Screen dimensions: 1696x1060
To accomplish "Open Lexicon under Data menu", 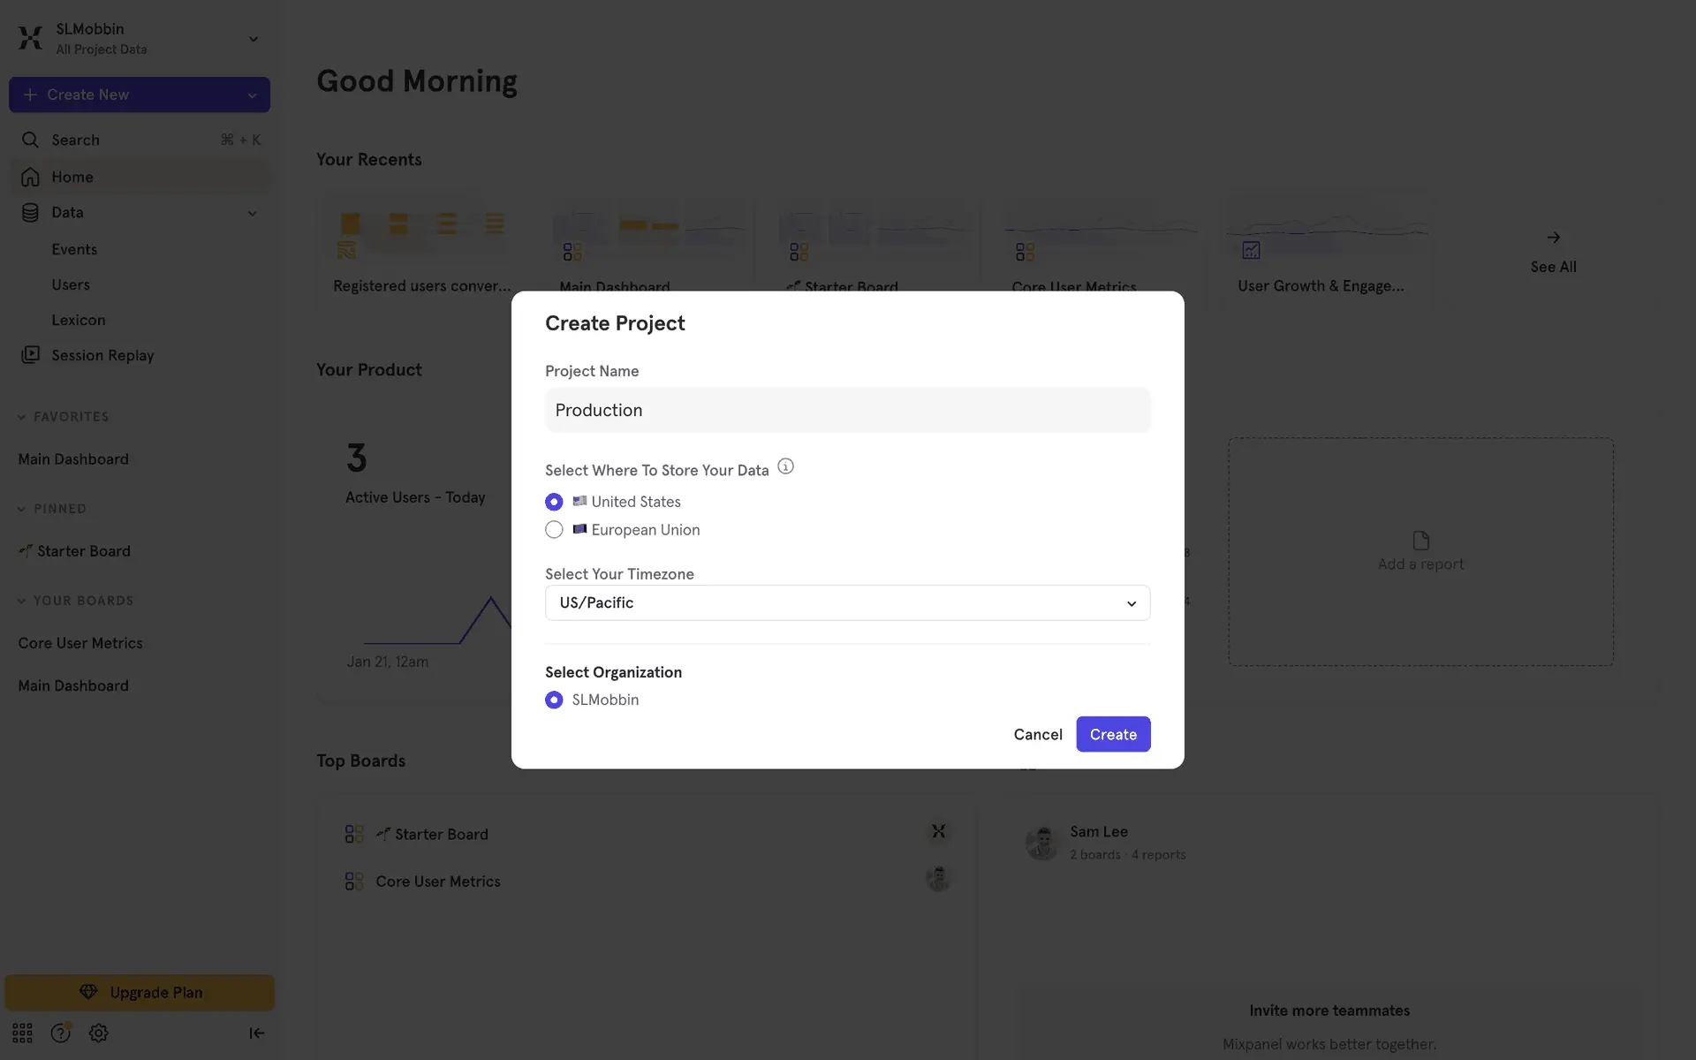I will 78,320.
